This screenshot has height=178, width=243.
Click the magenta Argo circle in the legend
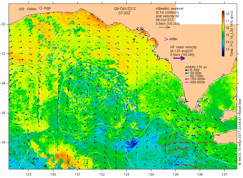coord(40,8)
